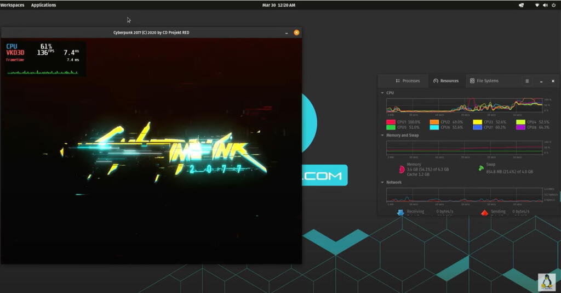561x293 pixels.
Task: Click the VKD3D overlay label
Action: tap(15, 53)
